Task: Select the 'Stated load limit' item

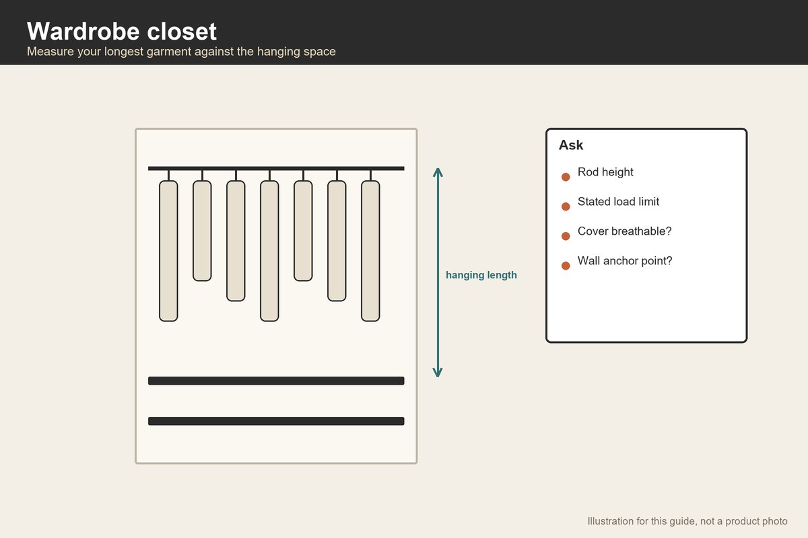Action: point(618,202)
